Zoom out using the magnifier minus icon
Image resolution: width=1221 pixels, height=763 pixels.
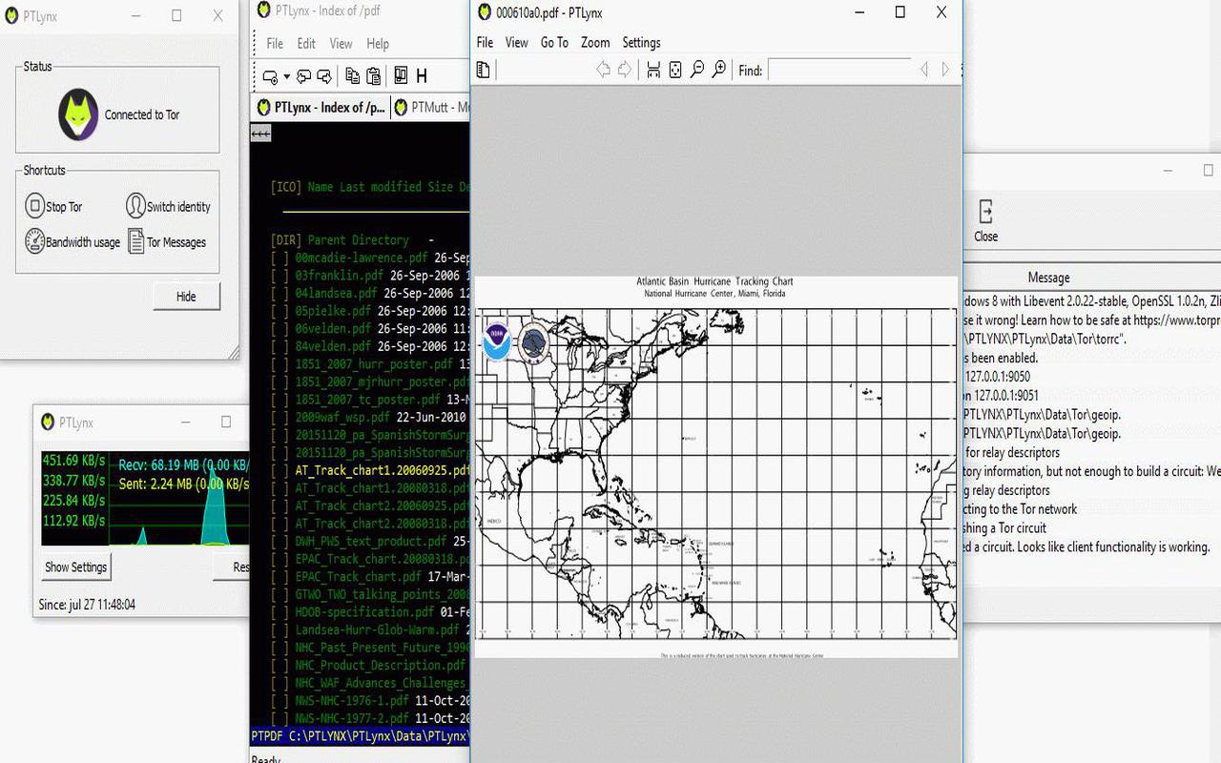point(697,70)
